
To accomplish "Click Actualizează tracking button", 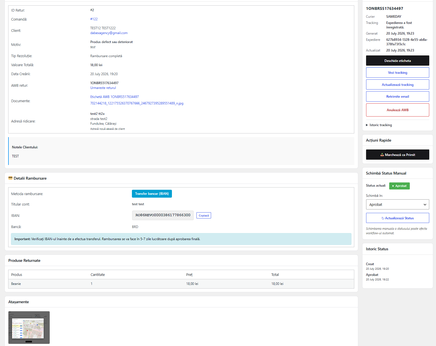I will (x=397, y=85).
